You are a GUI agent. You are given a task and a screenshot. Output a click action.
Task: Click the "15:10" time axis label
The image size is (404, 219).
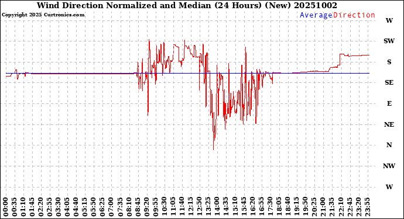coord(234,207)
